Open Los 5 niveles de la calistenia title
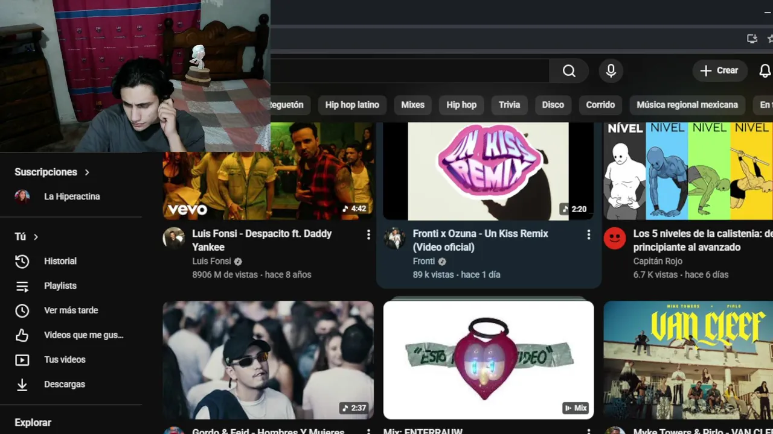Image resolution: width=773 pixels, height=434 pixels. (703, 240)
